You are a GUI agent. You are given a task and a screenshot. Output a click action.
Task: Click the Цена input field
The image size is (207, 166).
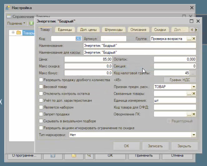click(x=88, y=59)
